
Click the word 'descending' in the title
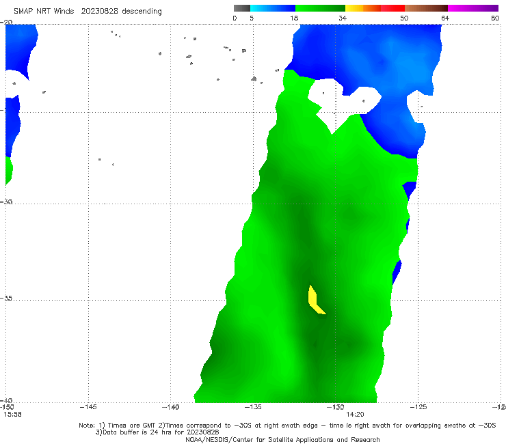tap(142, 12)
